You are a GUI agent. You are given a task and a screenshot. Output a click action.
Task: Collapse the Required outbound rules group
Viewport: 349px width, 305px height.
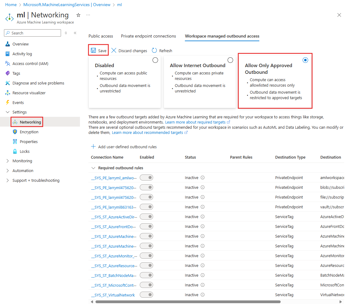[x=93, y=168]
